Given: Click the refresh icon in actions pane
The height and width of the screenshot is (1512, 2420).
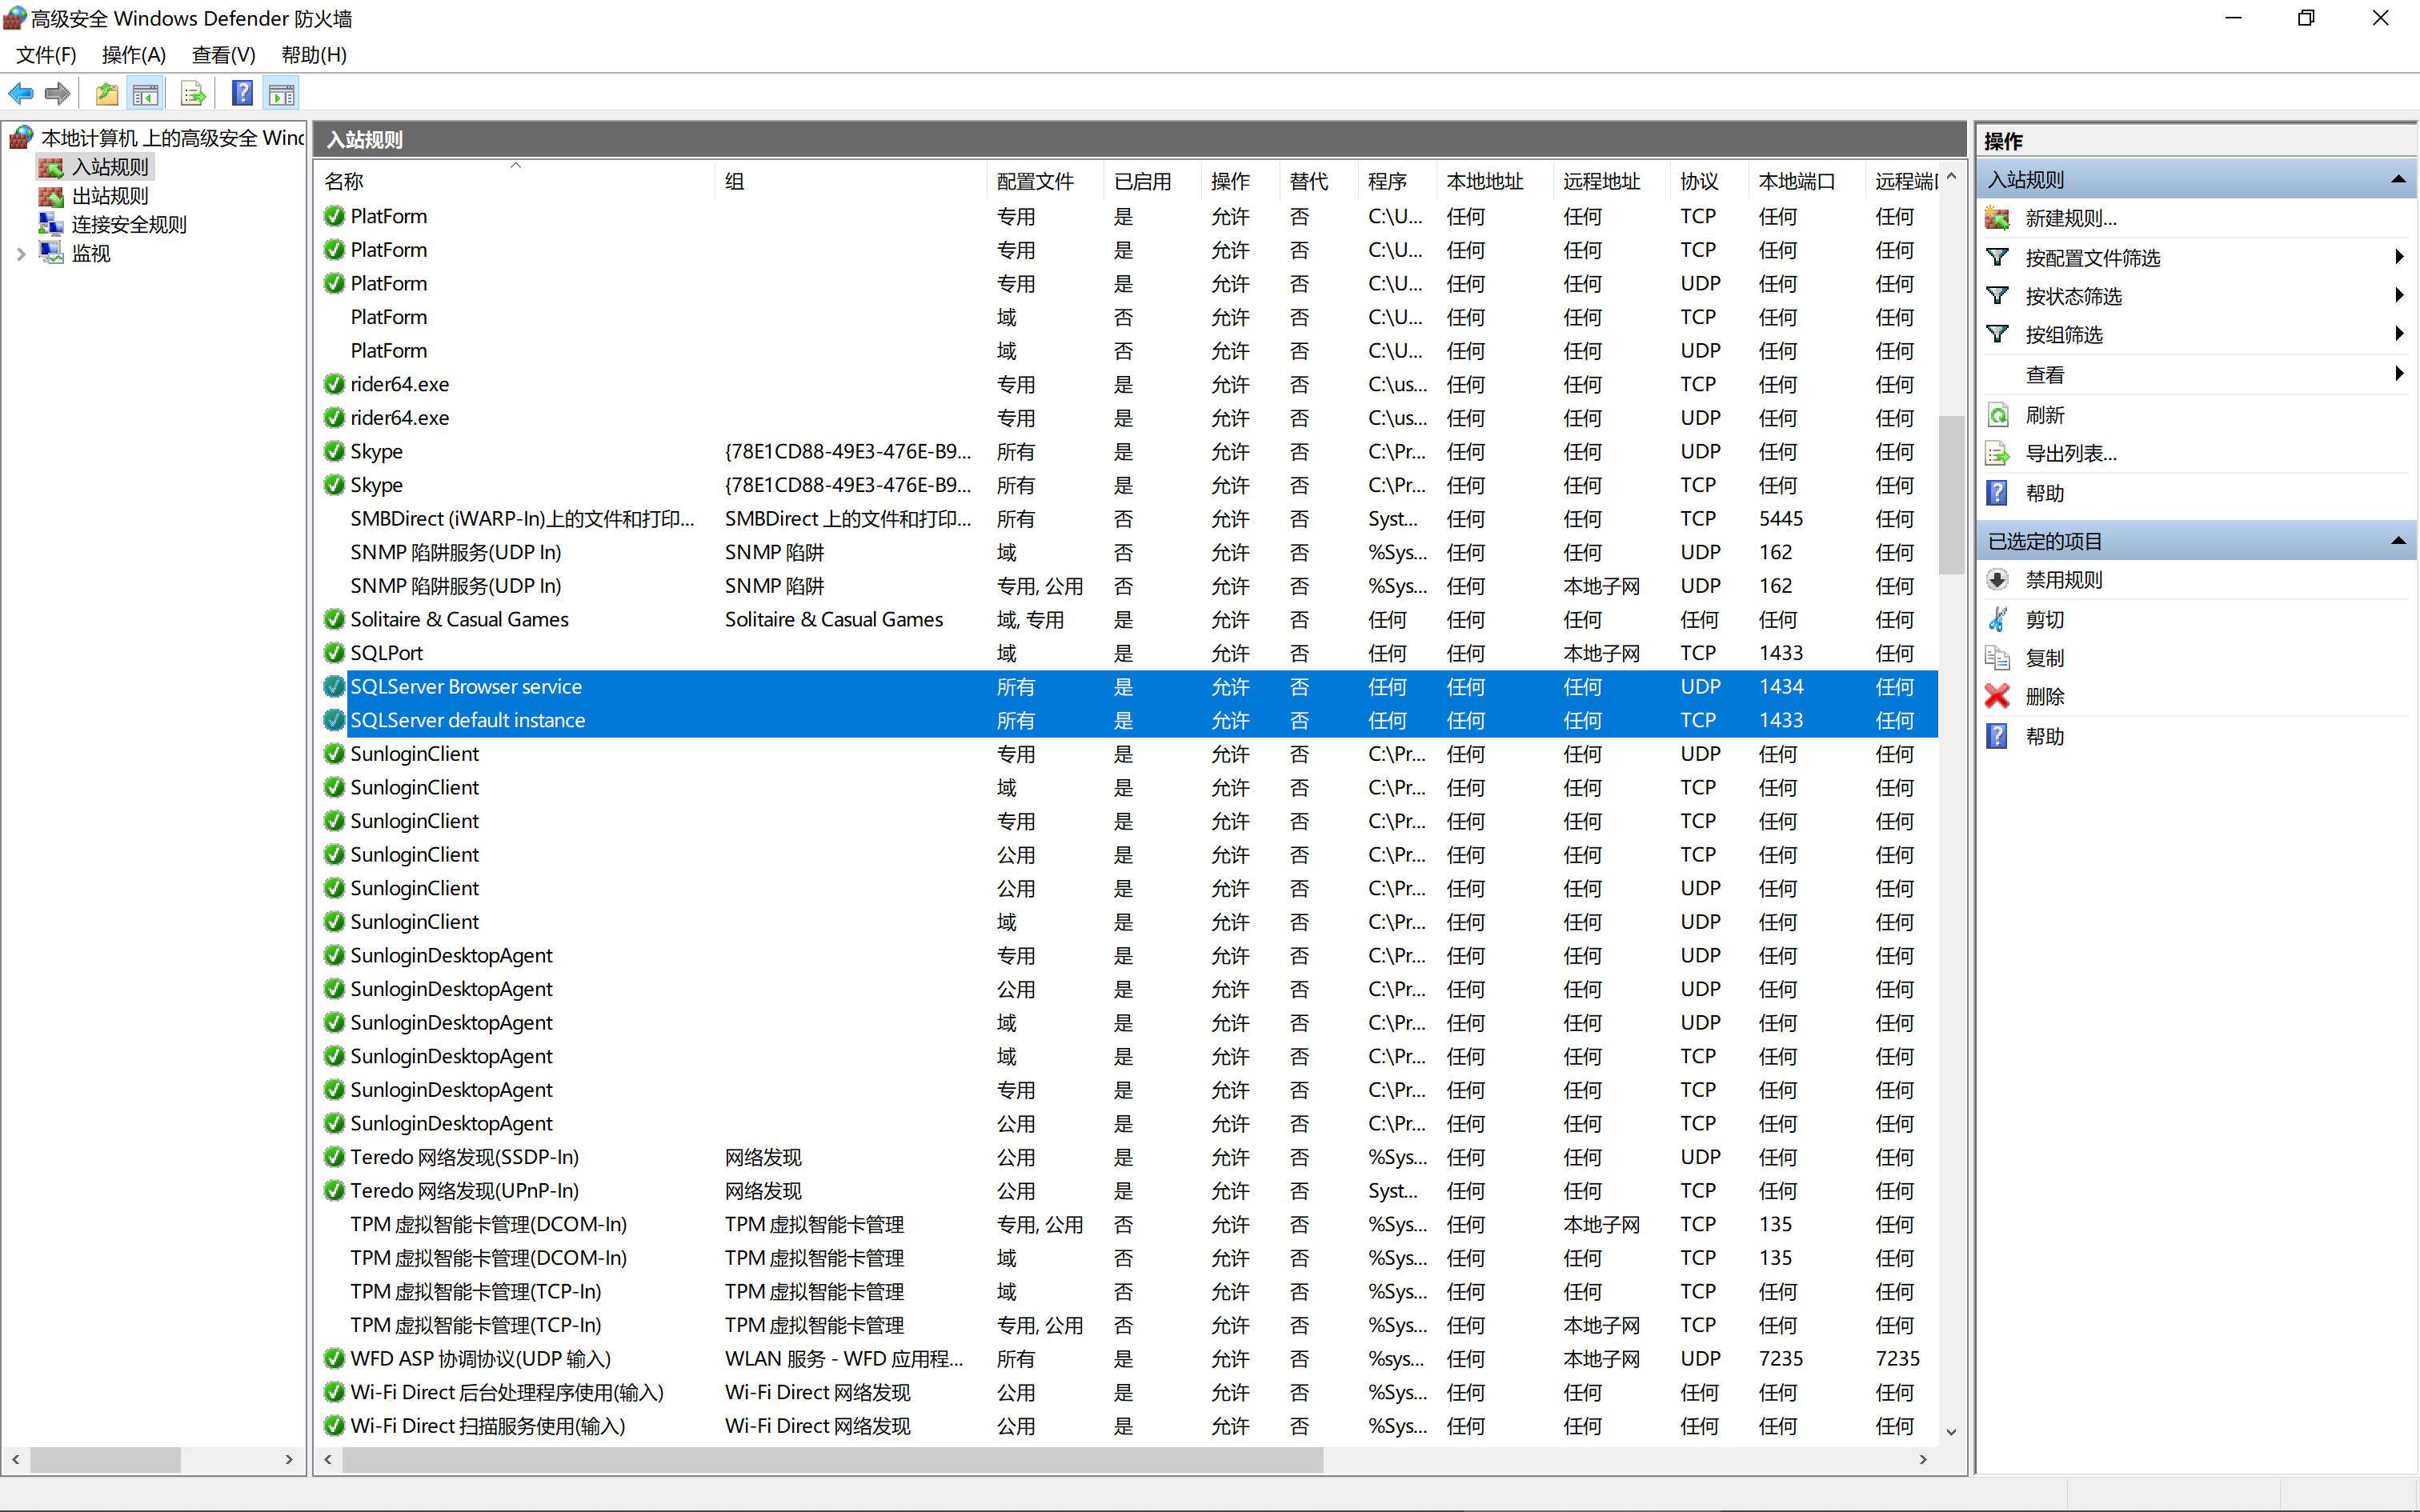Looking at the screenshot, I should coord(1997,415).
